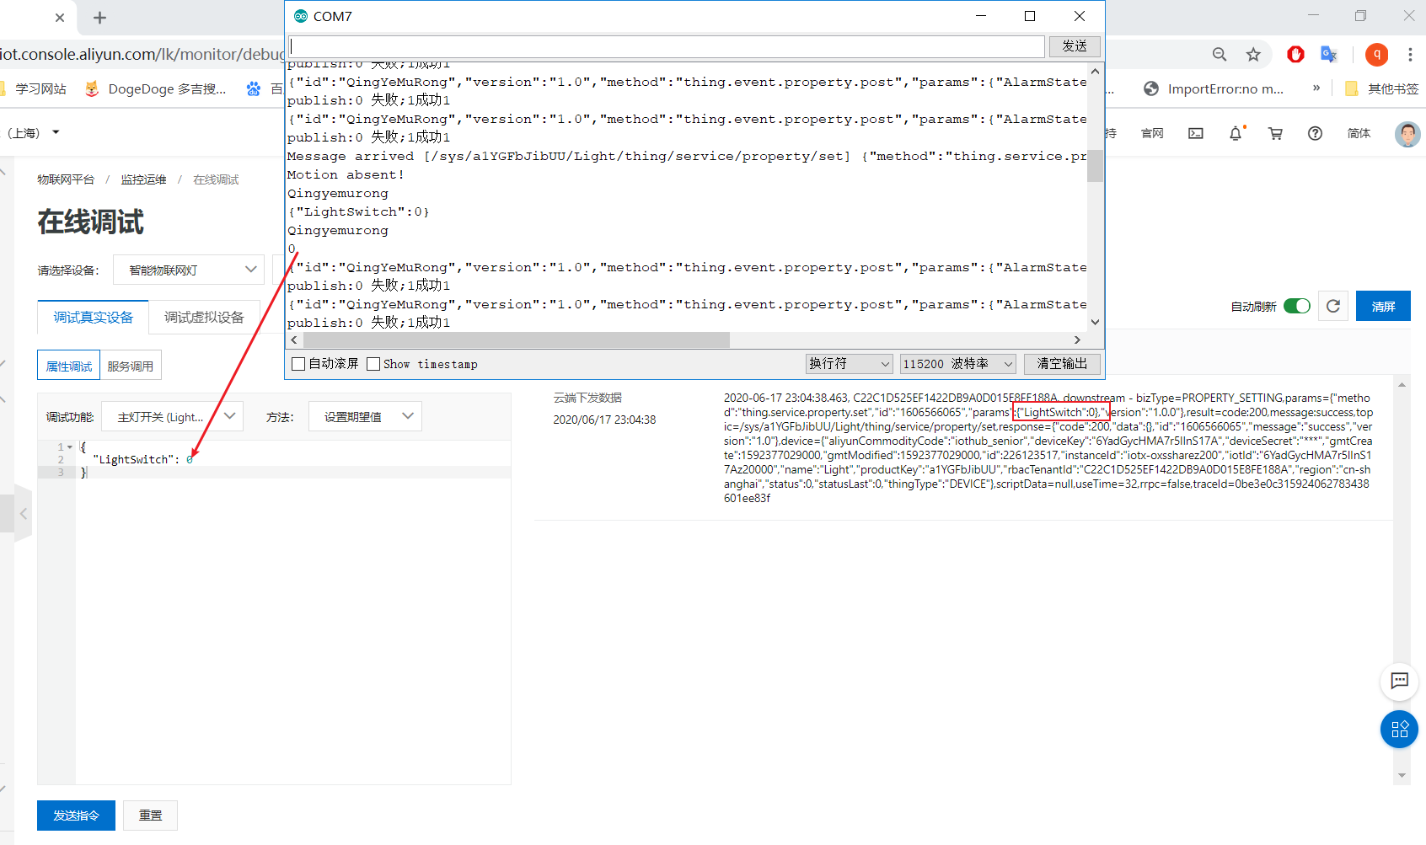Screen dimensions: 1426x845
Task: Open the 官网 link in console header
Action: [1152, 133]
